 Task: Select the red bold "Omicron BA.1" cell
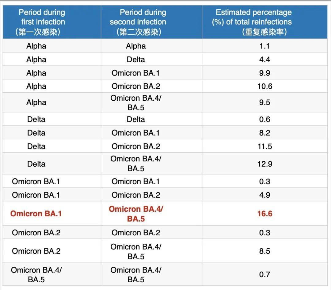coord(36,214)
